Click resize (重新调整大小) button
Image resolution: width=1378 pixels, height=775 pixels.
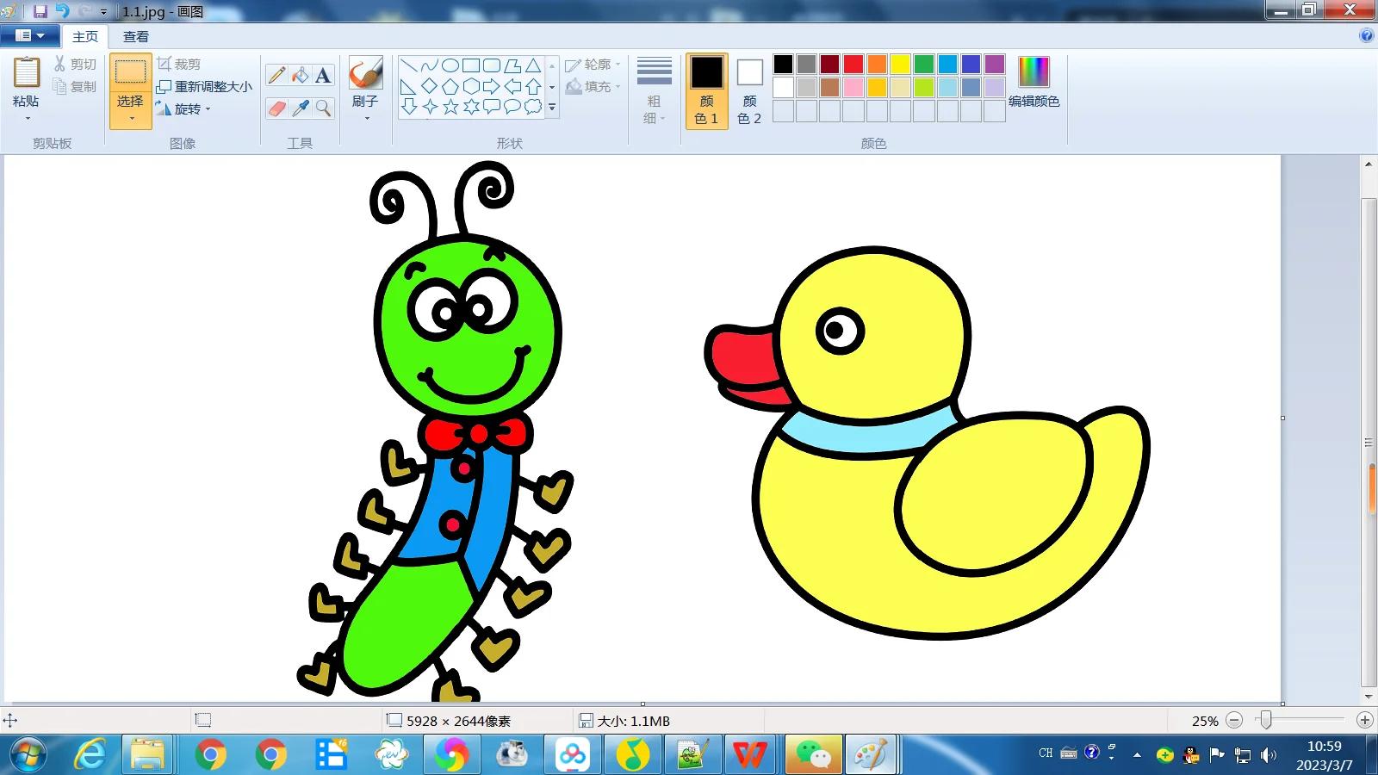click(204, 87)
